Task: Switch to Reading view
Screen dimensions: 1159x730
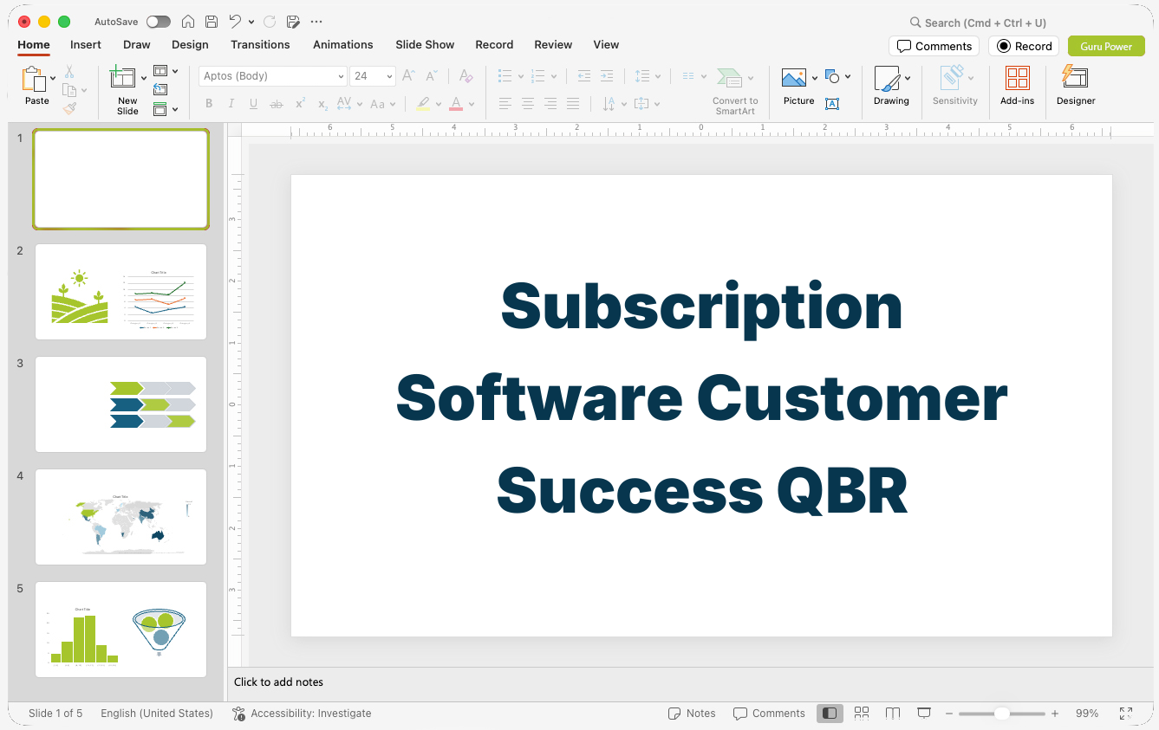Action: pos(893,714)
